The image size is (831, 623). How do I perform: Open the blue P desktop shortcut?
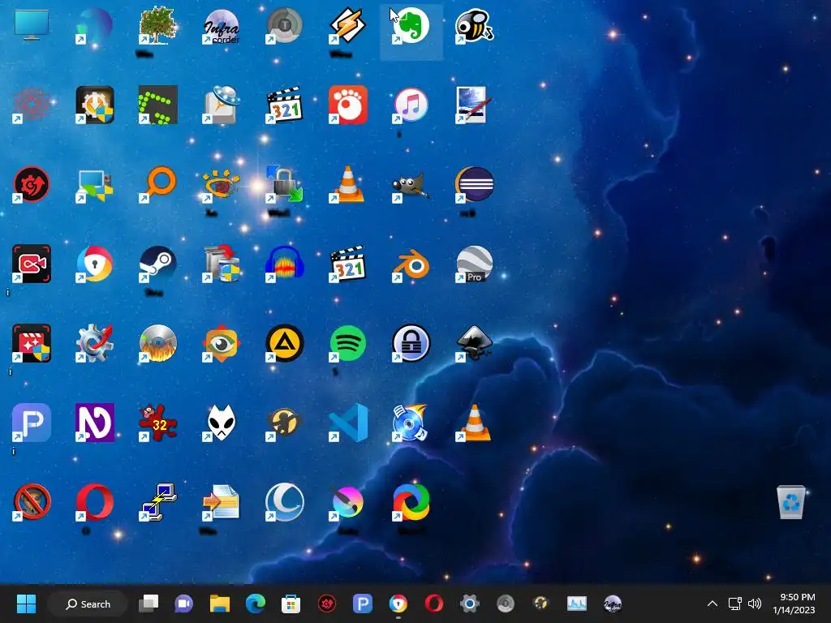pos(32,423)
